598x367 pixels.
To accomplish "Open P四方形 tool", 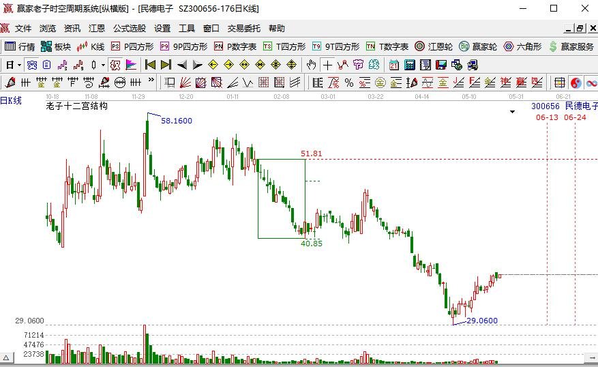I will pyautogui.click(x=132, y=46).
